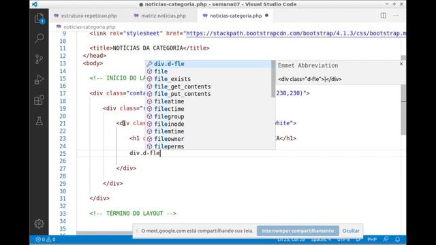436x245 pixels.
Task: Choose file_exists autocomplete suggestion
Action: [208, 79]
